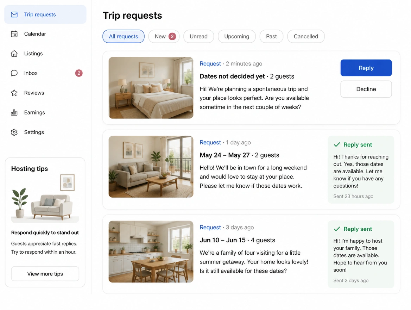Viewport: 411px width, 310px height.
Task: Open the bedroom listing thumbnail
Action: 151,88
